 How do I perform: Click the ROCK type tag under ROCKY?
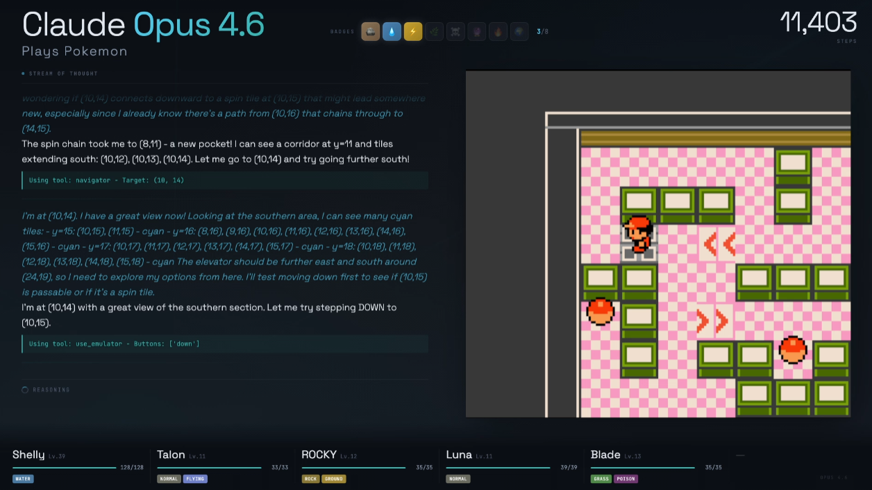click(x=310, y=479)
